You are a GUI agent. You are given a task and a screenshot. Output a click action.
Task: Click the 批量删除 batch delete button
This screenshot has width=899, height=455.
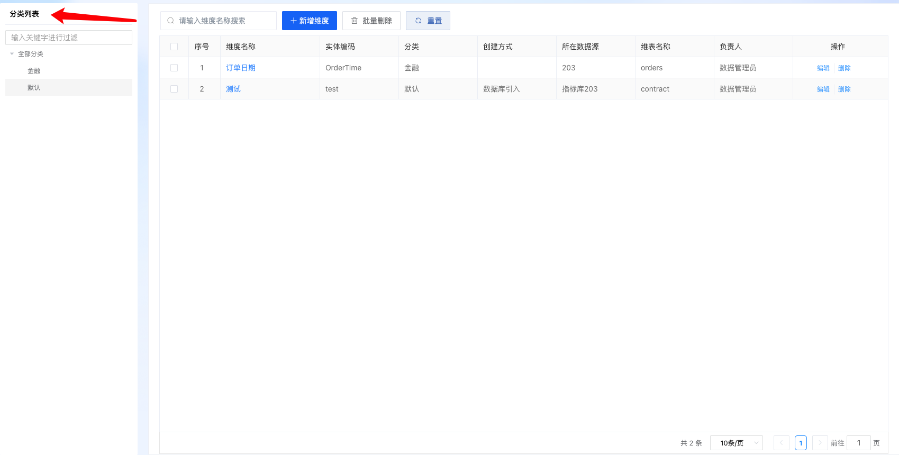(371, 21)
